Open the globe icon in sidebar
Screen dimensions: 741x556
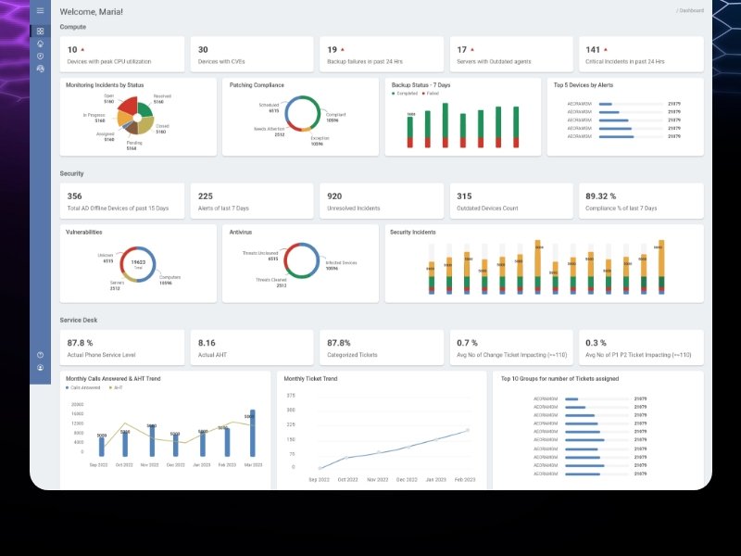pos(40,69)
